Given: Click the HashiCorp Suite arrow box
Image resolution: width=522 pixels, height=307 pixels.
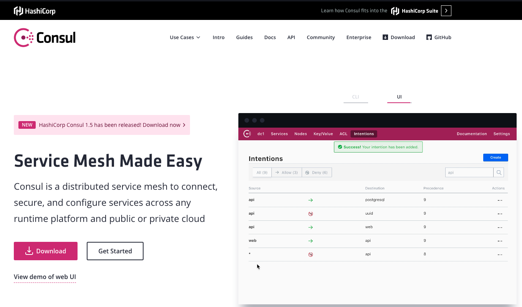Looking at the screenshot, I should 446,11.
